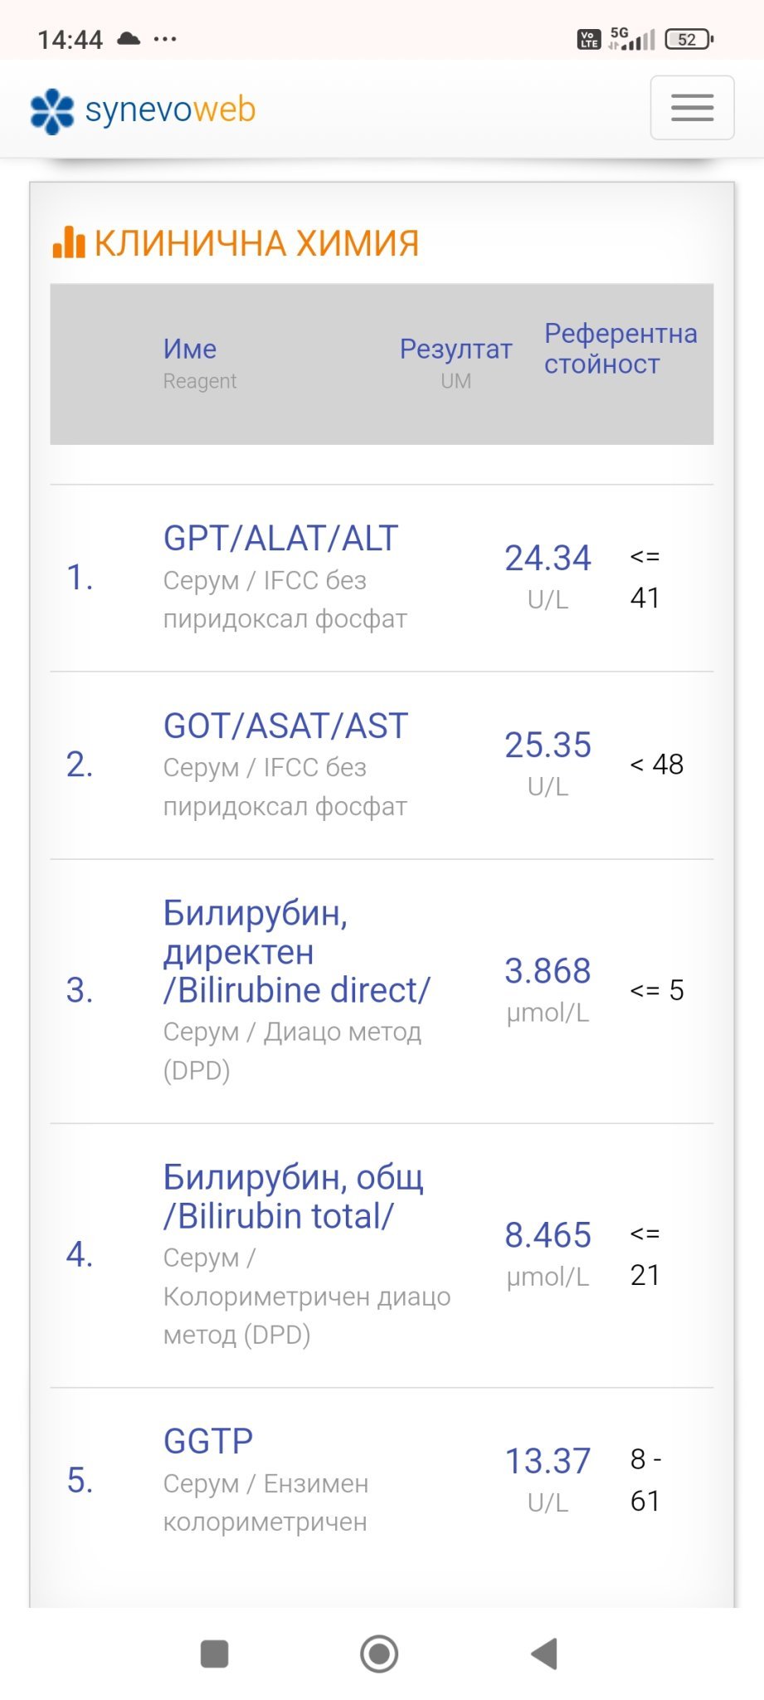Tap the VoLTE status icon

click(x=589, y=39)
